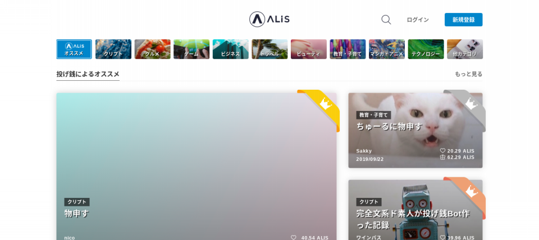Click the heart icon beside 20.29 ALIS
539x240 pixels.
pos(443,151)
